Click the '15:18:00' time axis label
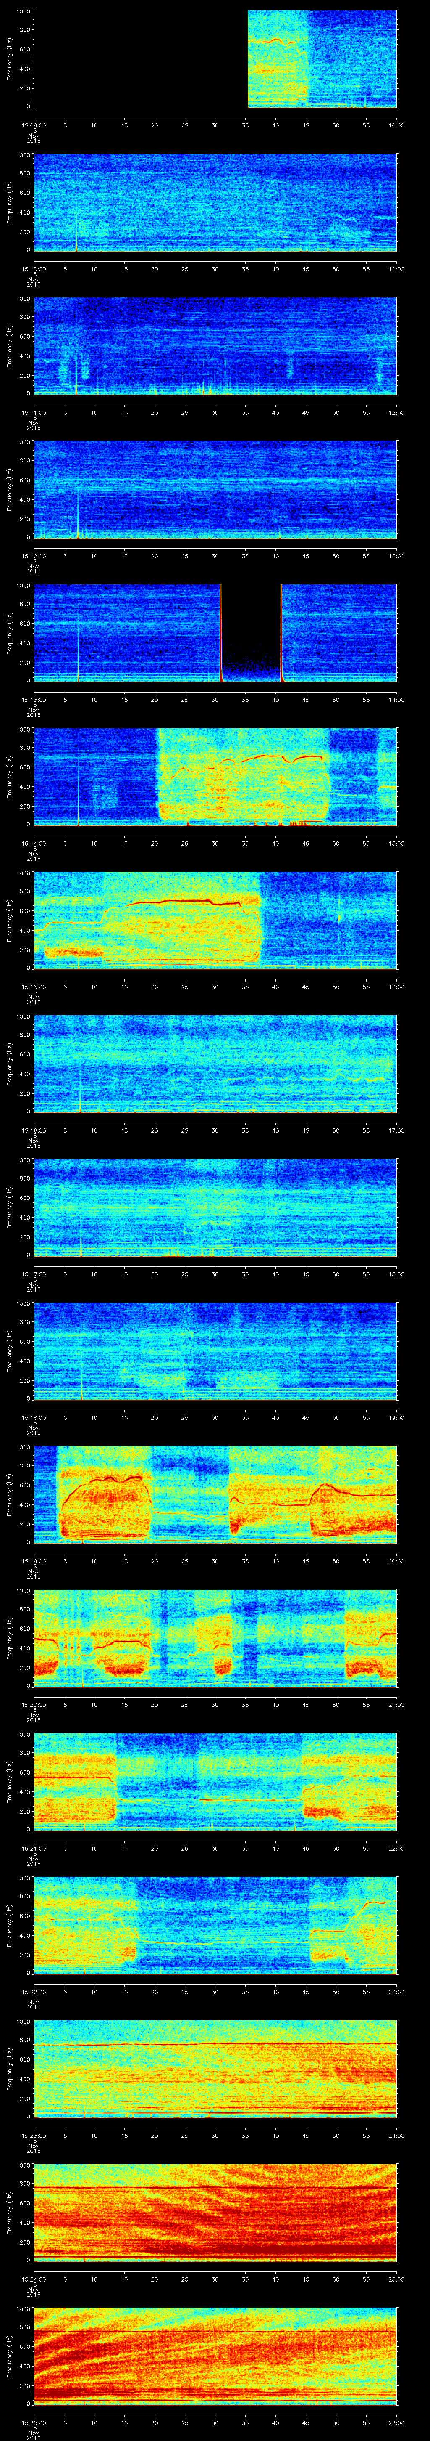Image resolution: width=430 pixels, height=2441 pixels. coord(33,1417)
